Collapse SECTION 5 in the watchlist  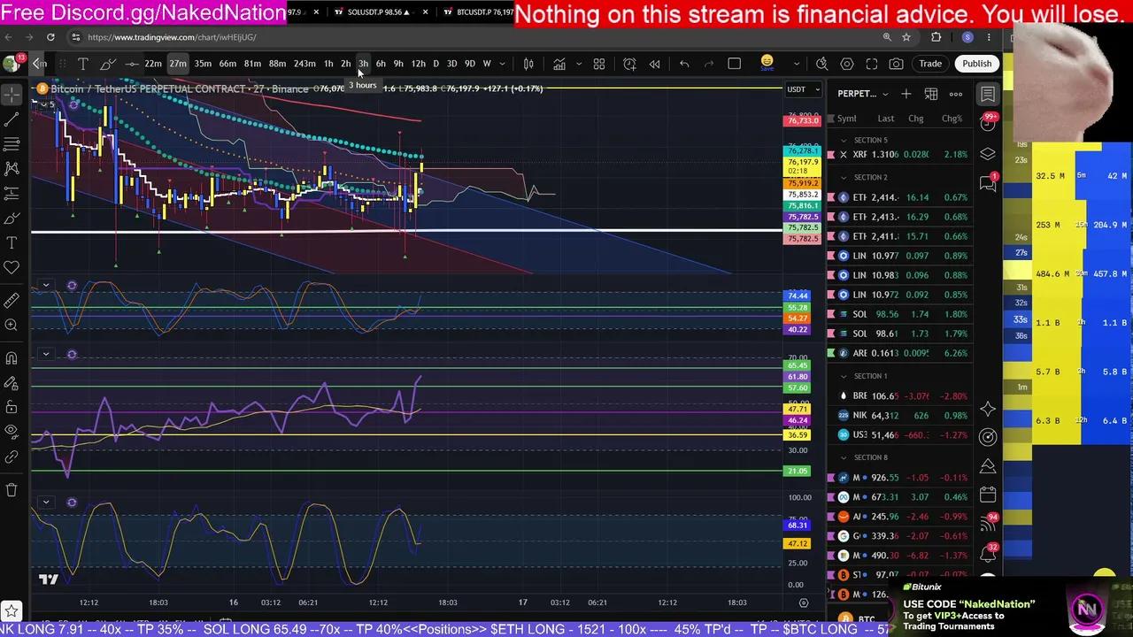coord(844,140)
